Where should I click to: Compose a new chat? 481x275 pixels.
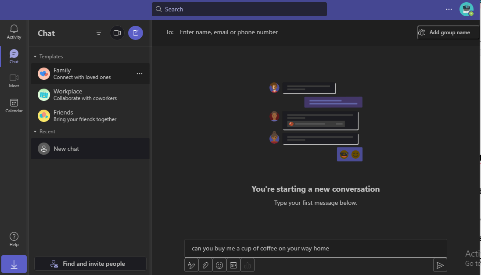[x=135, y=32]
